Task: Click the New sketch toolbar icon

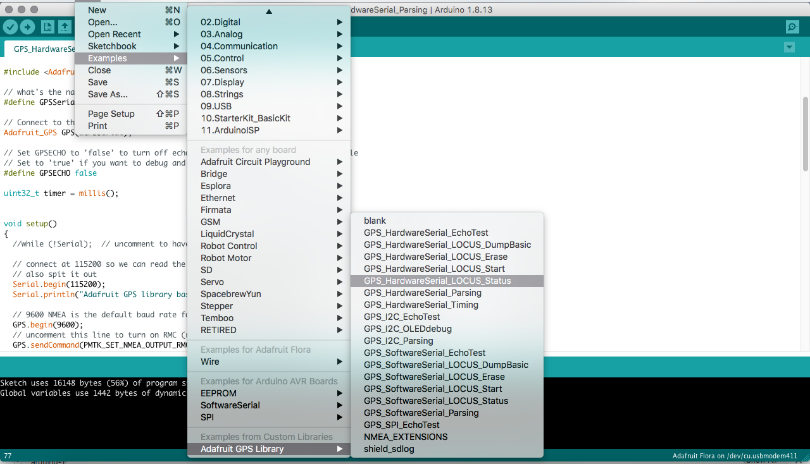Action: (x=47, y=27)
